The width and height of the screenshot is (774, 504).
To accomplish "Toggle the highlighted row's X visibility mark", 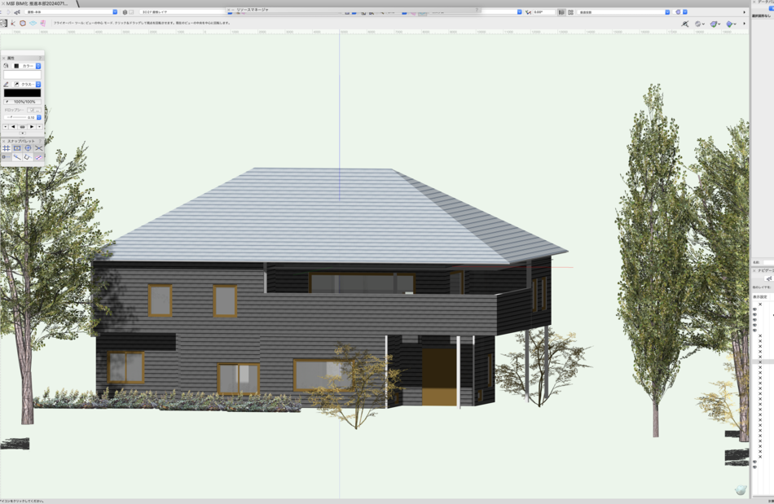I will click(x=760, y=362).
